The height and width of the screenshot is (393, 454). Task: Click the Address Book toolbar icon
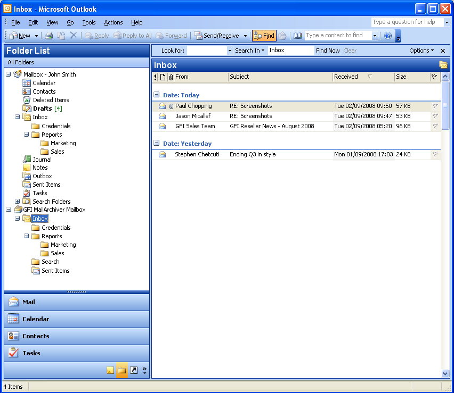coord(297,36)
